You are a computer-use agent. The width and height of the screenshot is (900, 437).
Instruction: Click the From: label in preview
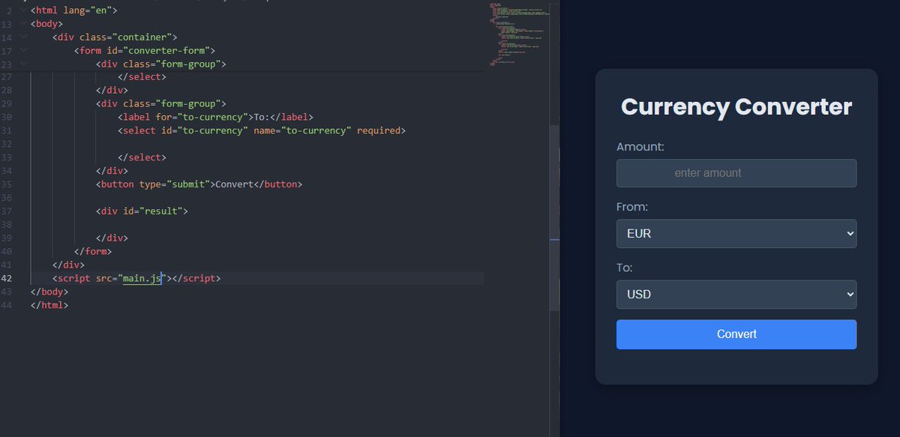point(632,207)
